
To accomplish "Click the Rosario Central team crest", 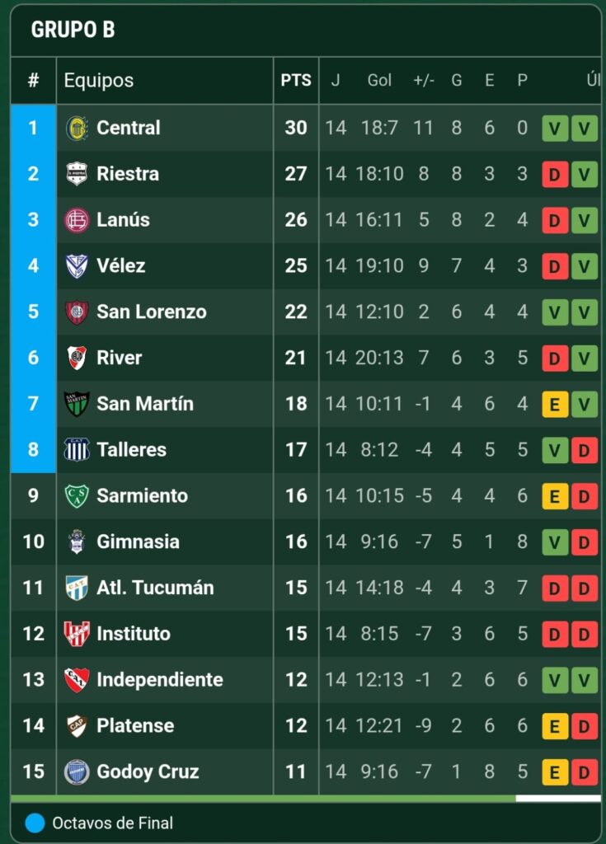I will pyautogui.click(x=77, y=128).
